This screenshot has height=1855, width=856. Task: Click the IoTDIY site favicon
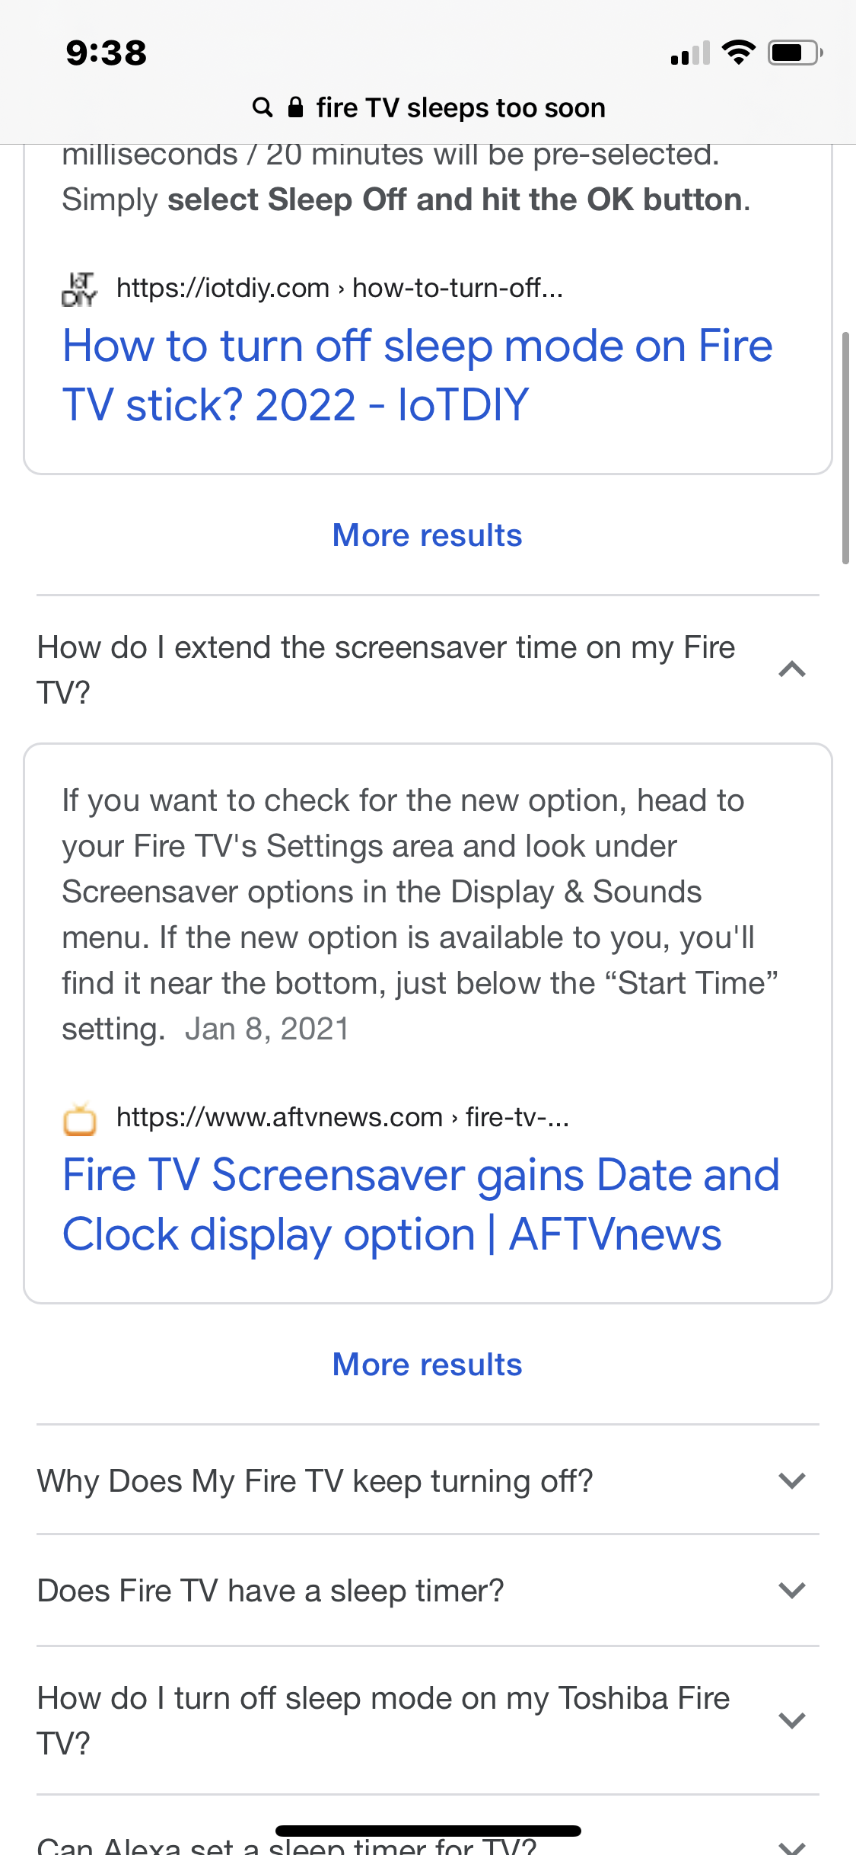(79, 289)
